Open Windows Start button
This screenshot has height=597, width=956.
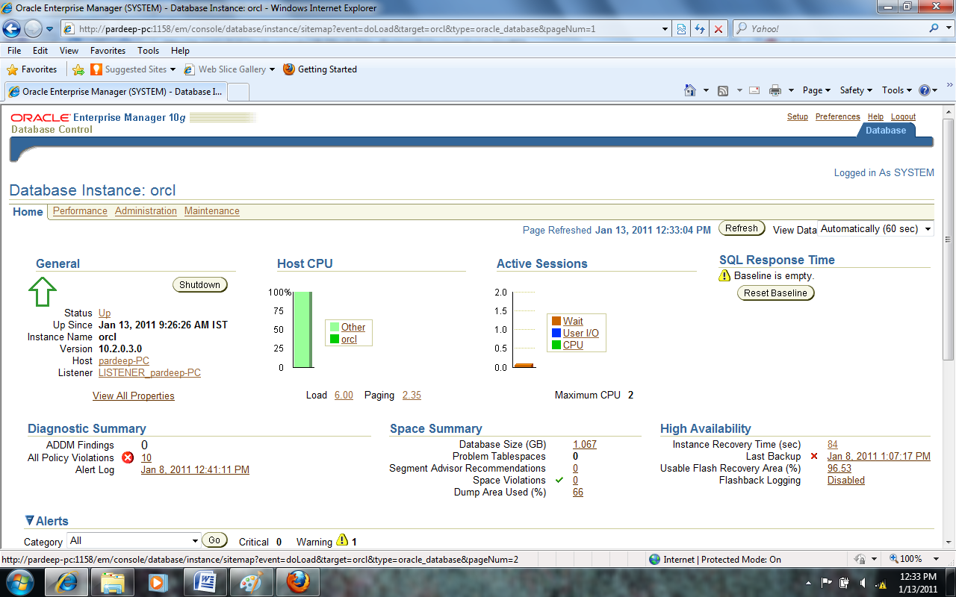pos(20,581)
